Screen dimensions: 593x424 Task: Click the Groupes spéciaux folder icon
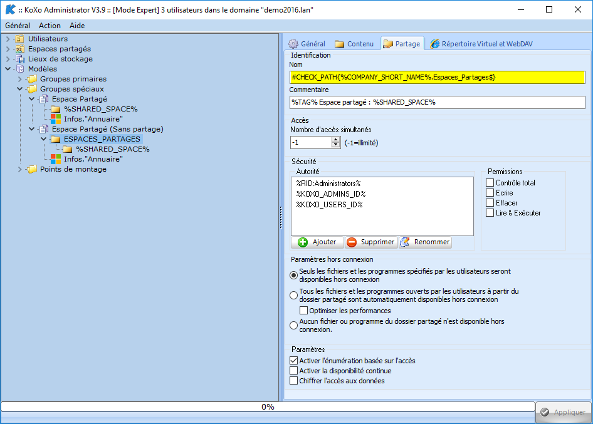[32, 89]
